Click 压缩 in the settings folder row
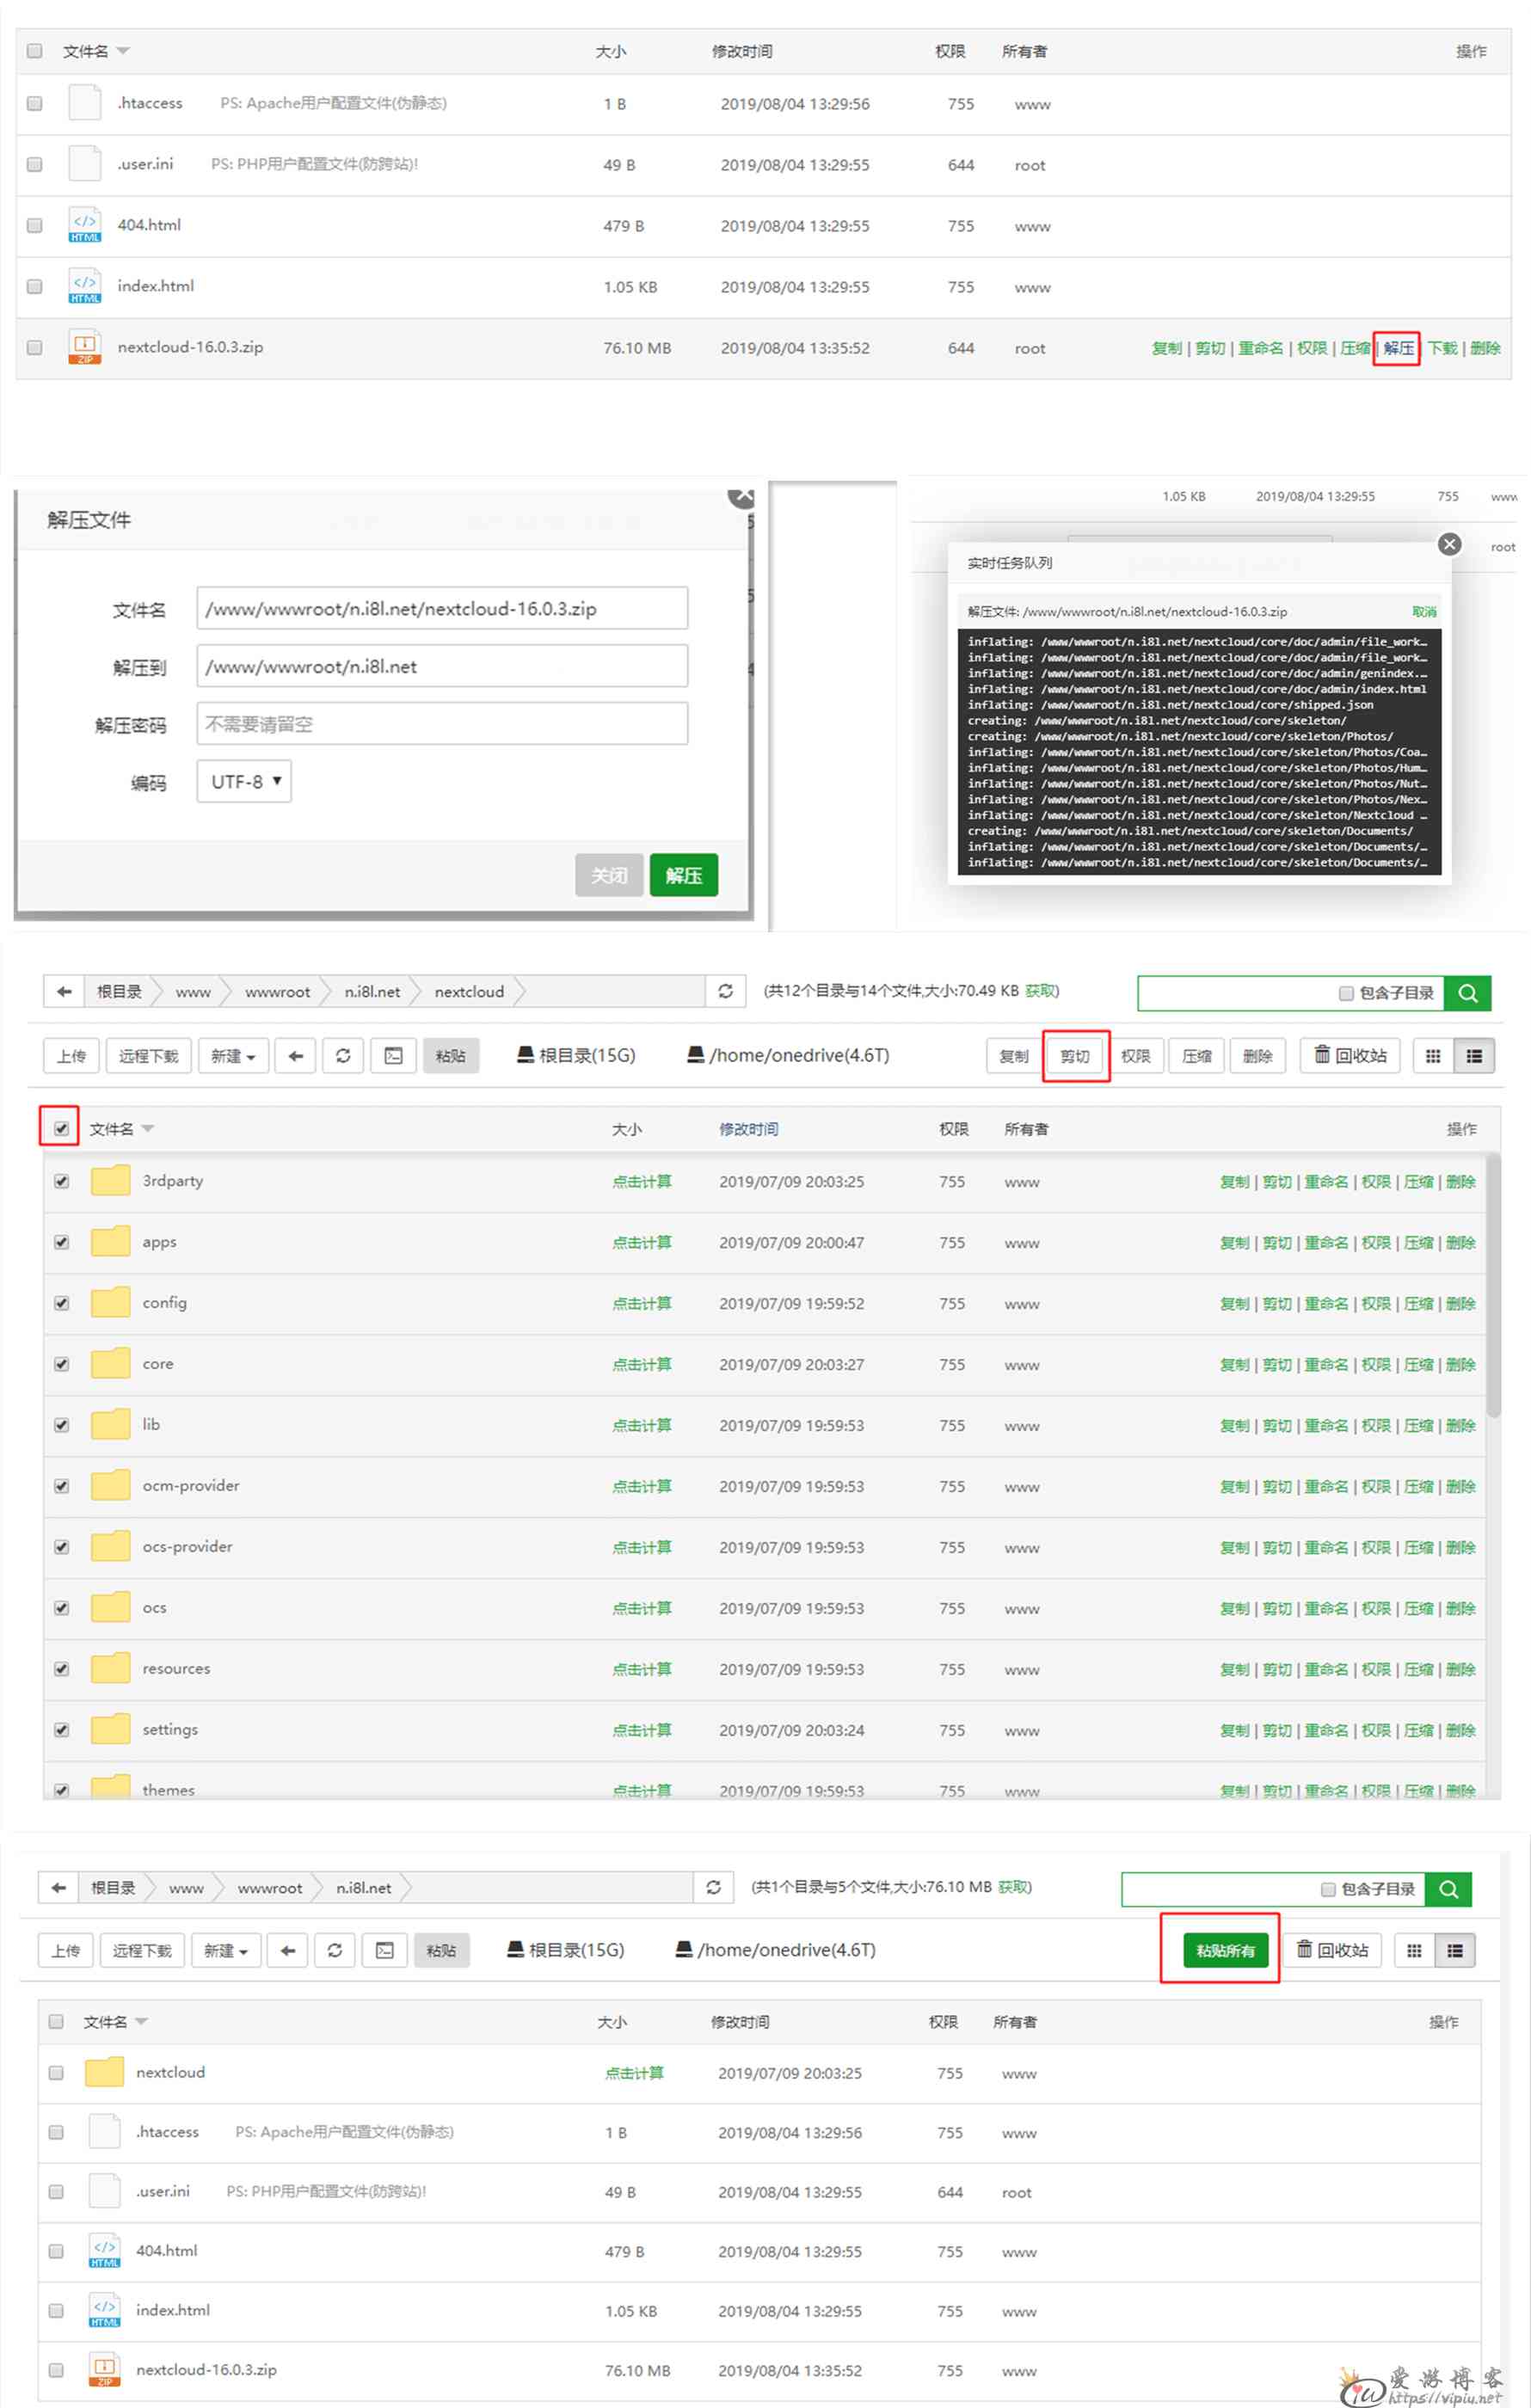 pyautogui.click(x=1418, y=1730)
